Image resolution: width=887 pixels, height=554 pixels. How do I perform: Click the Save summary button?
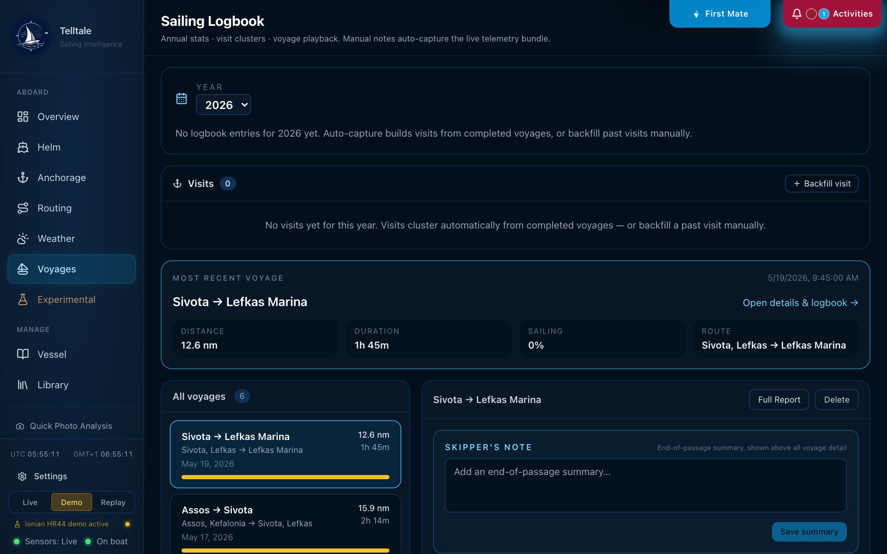coord(809,532)
